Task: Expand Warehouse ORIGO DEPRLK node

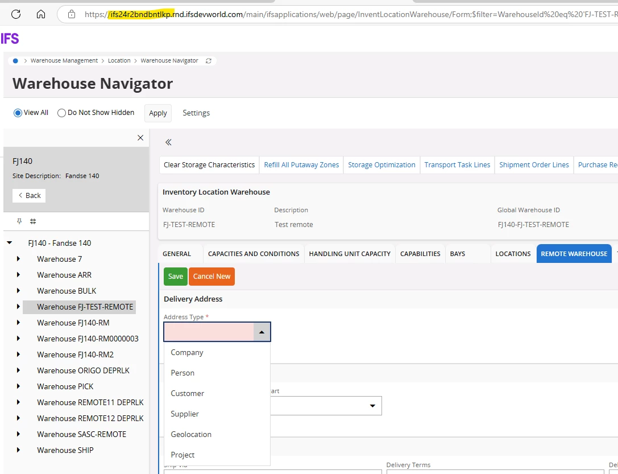Action: pyautogui.click(x=19, y=370)
